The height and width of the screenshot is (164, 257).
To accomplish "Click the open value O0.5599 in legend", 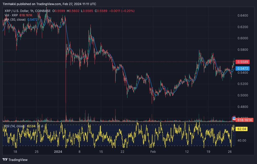I will 59,11.
